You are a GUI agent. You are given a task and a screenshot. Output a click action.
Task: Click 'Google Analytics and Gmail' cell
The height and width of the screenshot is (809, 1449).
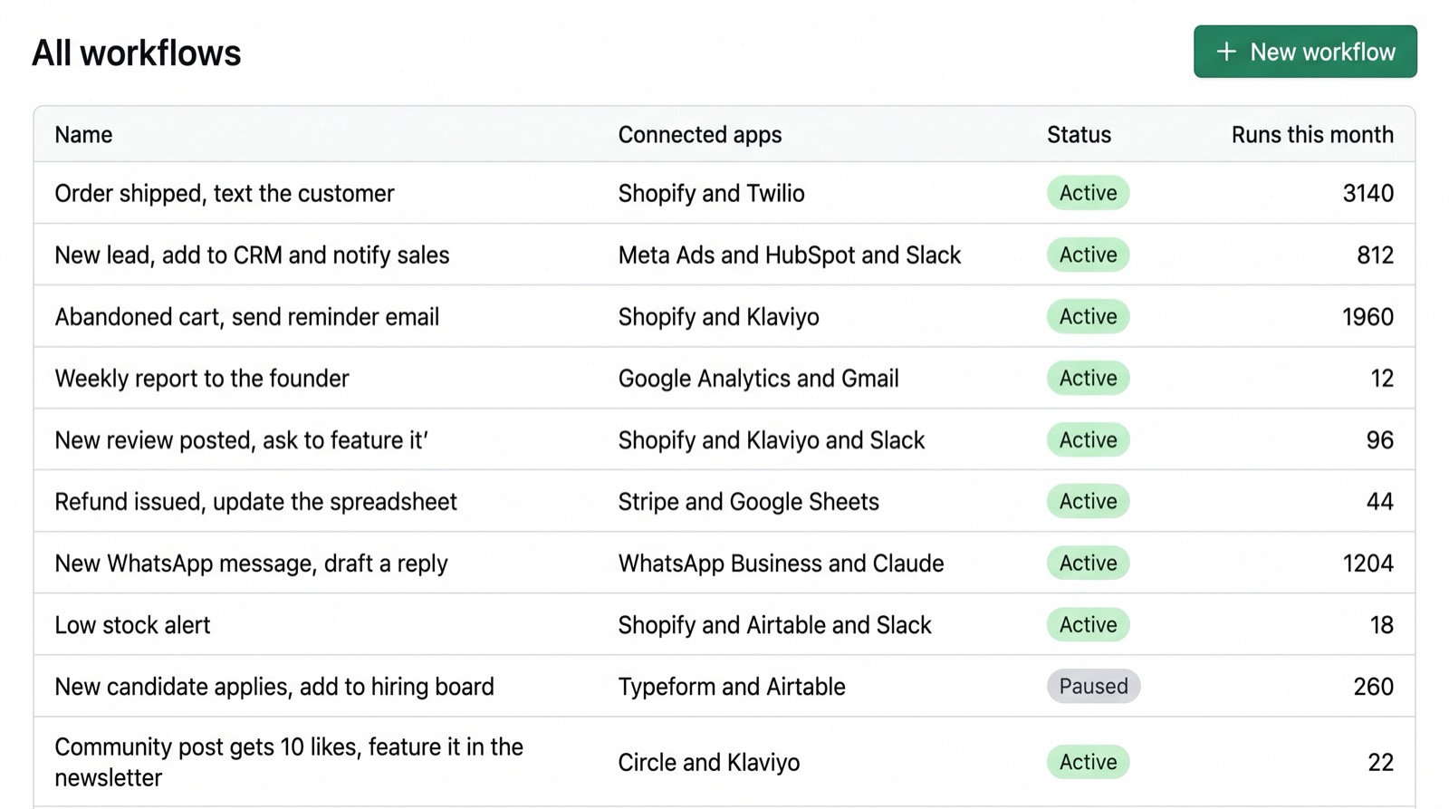coord(759,378)
